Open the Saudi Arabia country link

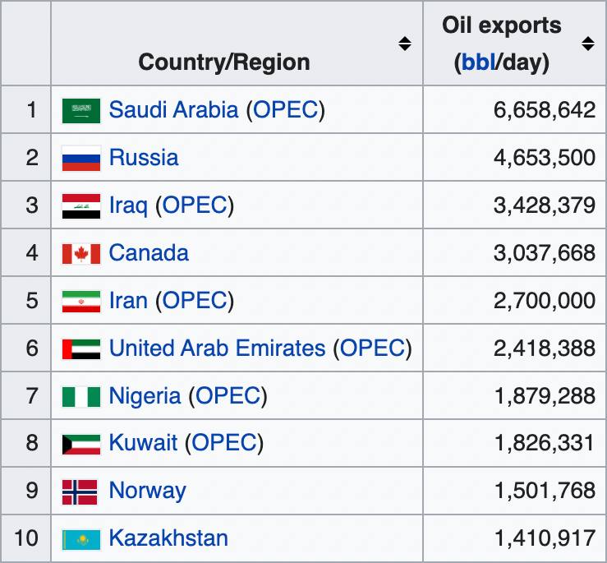173,109
